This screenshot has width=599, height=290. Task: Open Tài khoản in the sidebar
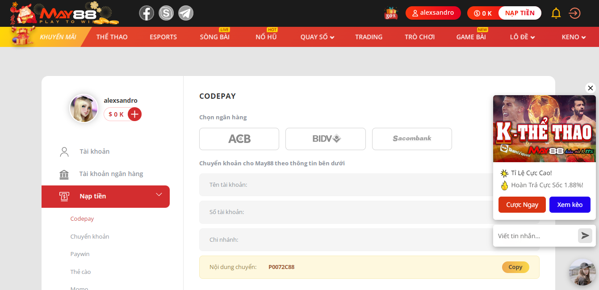click(x=94, y=151)
